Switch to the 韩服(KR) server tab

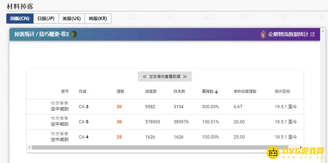point(98,18)
